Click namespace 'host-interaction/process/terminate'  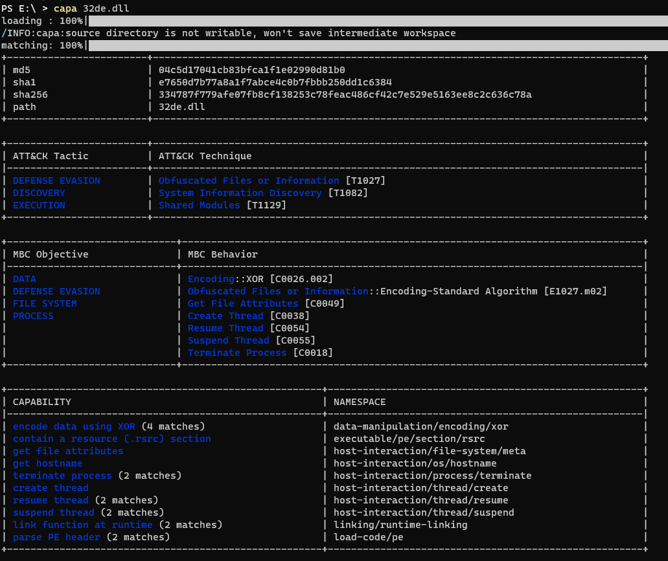(x=433, y=476)
